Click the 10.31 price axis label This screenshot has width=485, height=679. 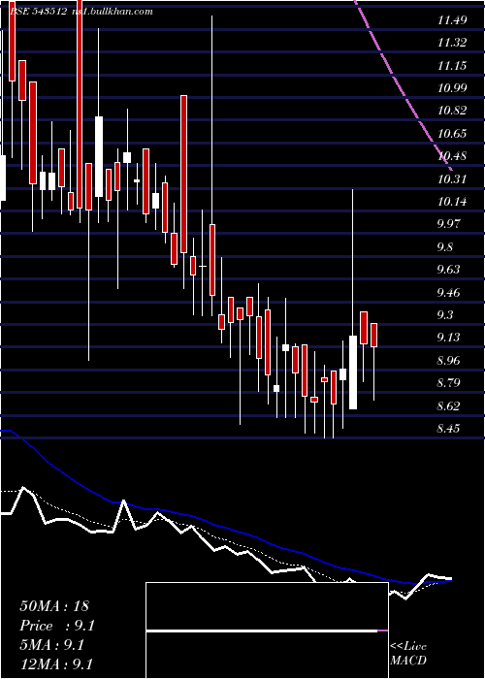tap(452, 178)
